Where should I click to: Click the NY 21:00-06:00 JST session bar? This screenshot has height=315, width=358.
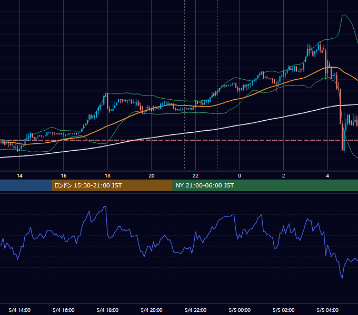(265, 185)
